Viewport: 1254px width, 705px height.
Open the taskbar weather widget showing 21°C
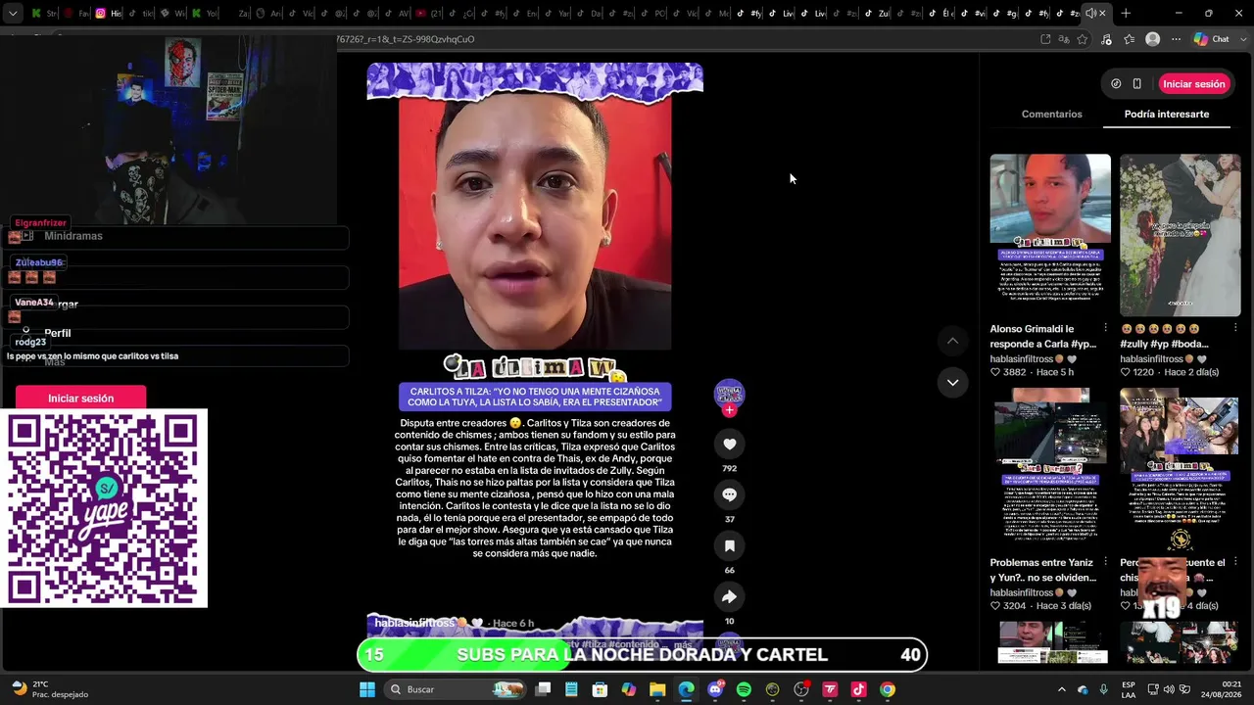49,689
